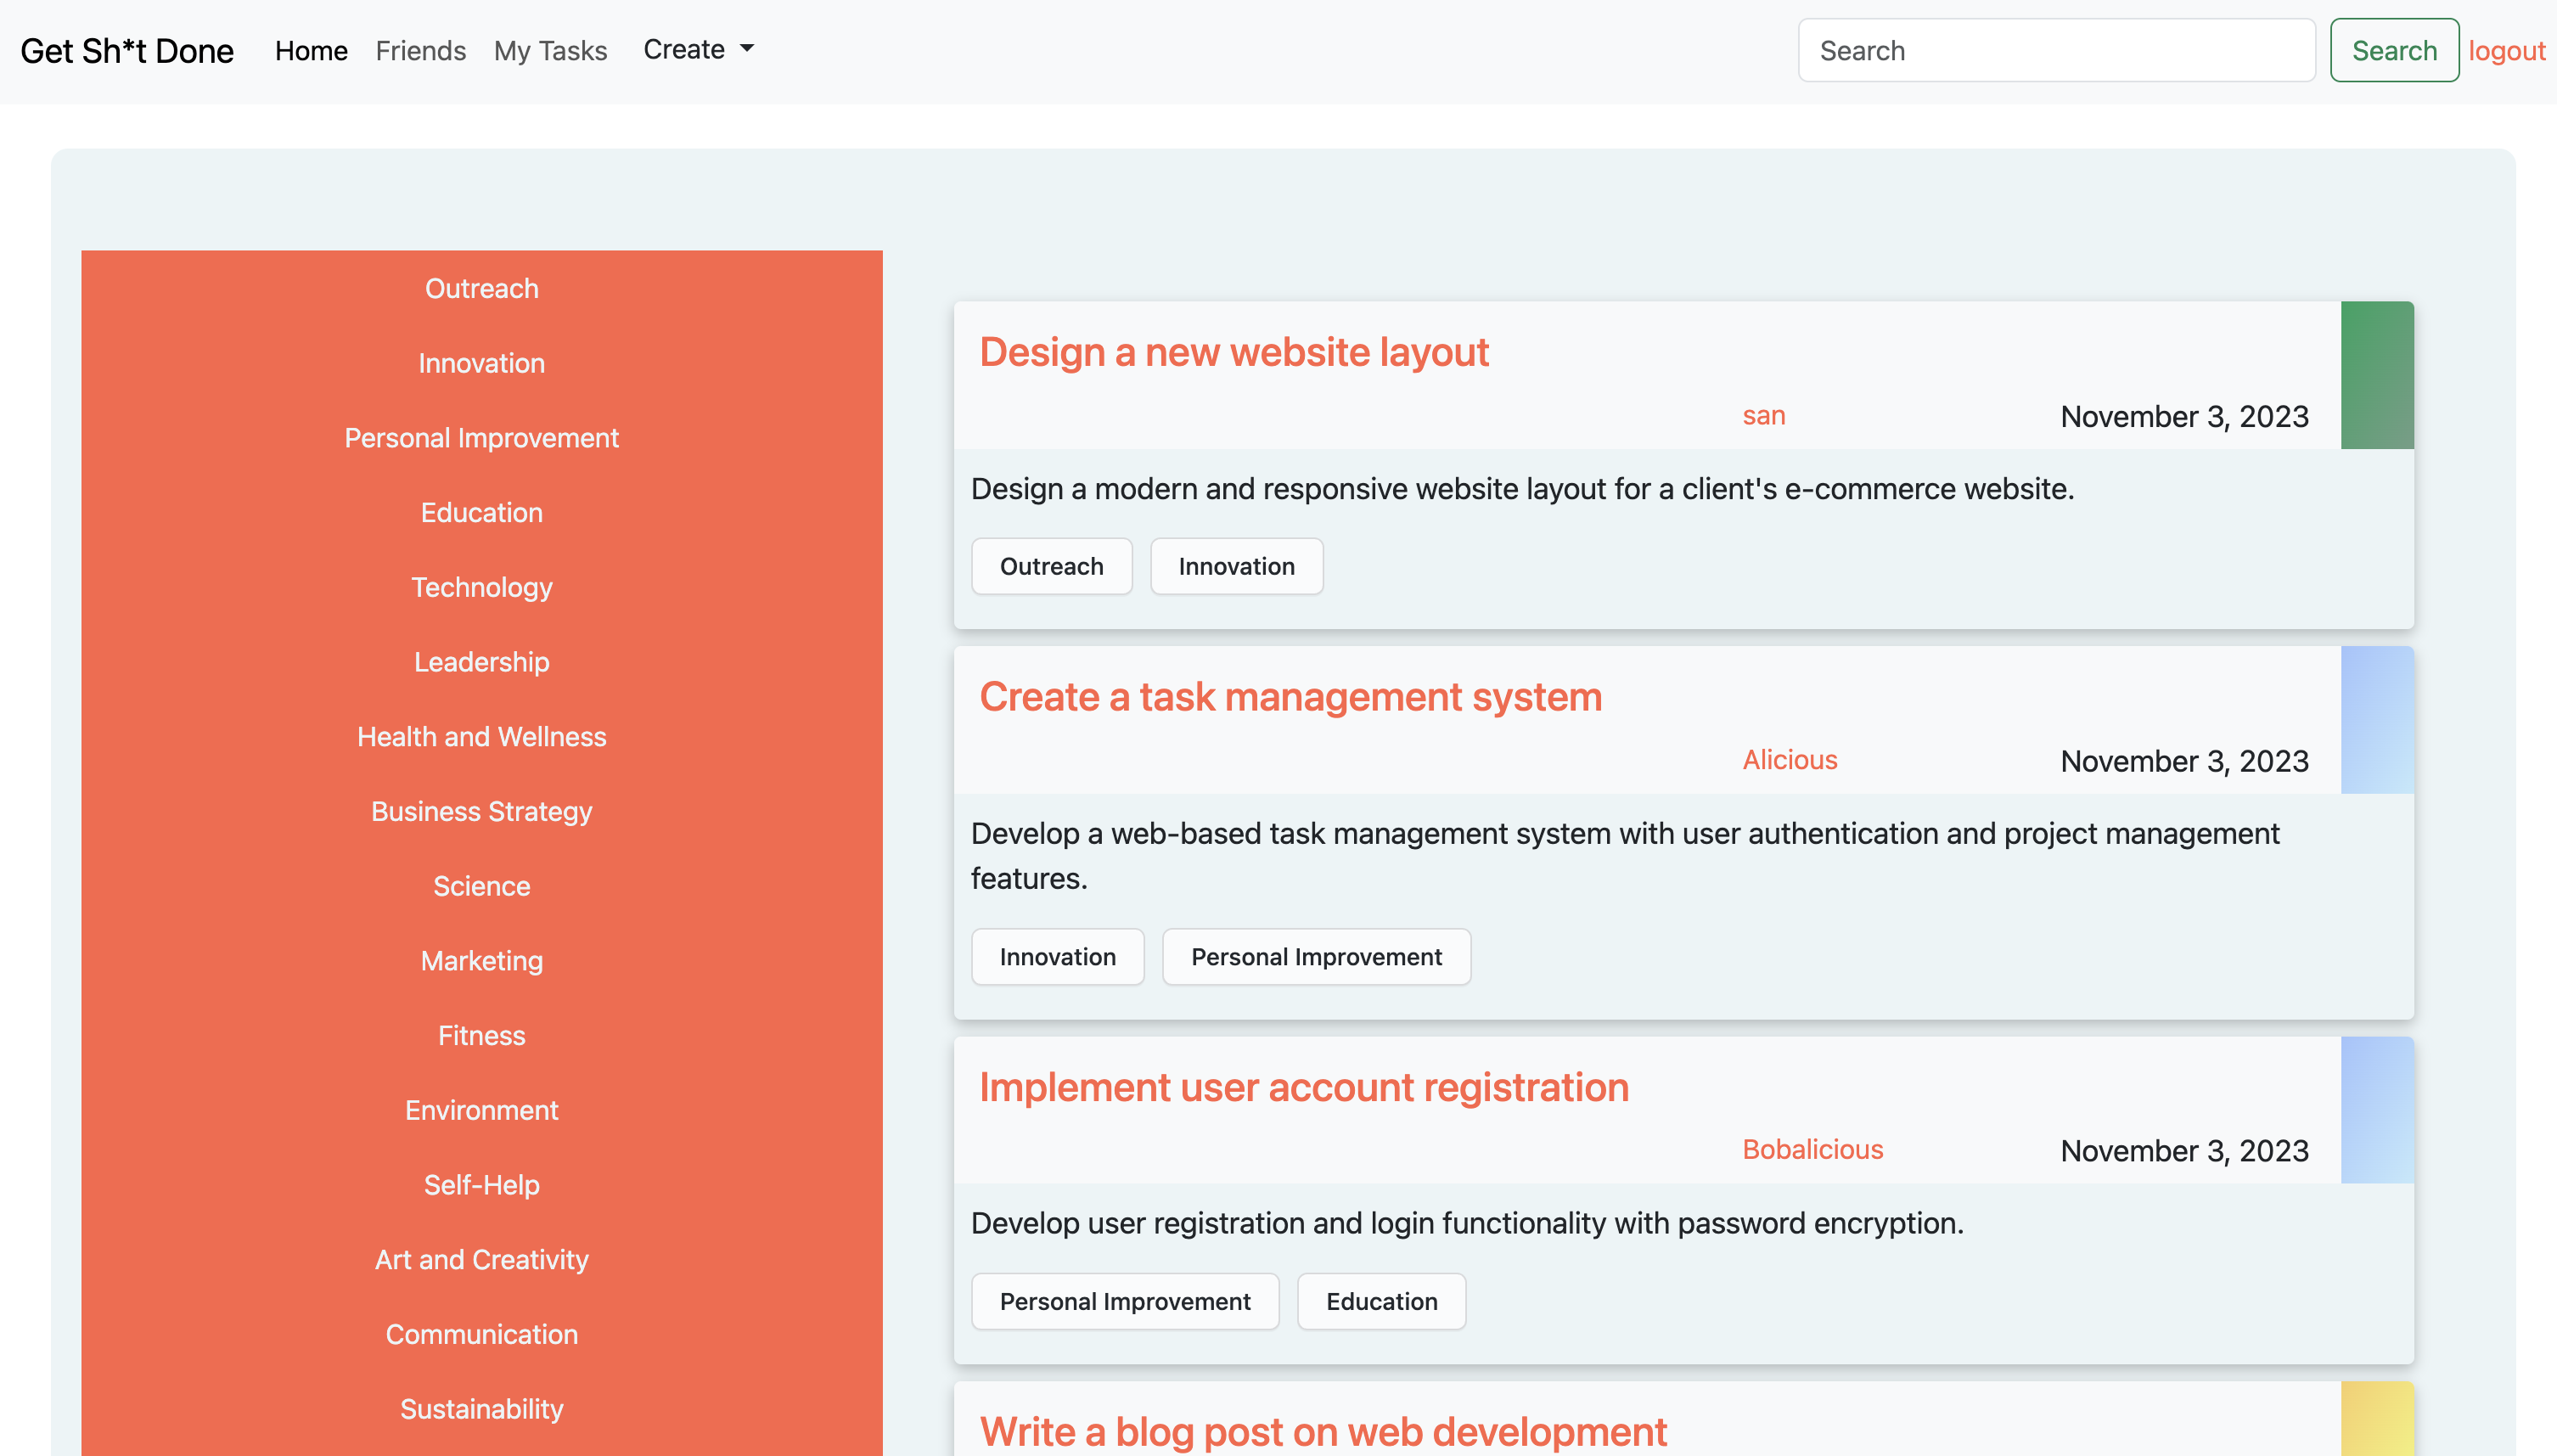Click the green color swatch on the website layout task
The width and height of the screenshot is (2557, 1456).
click(x=2376, y=375)
